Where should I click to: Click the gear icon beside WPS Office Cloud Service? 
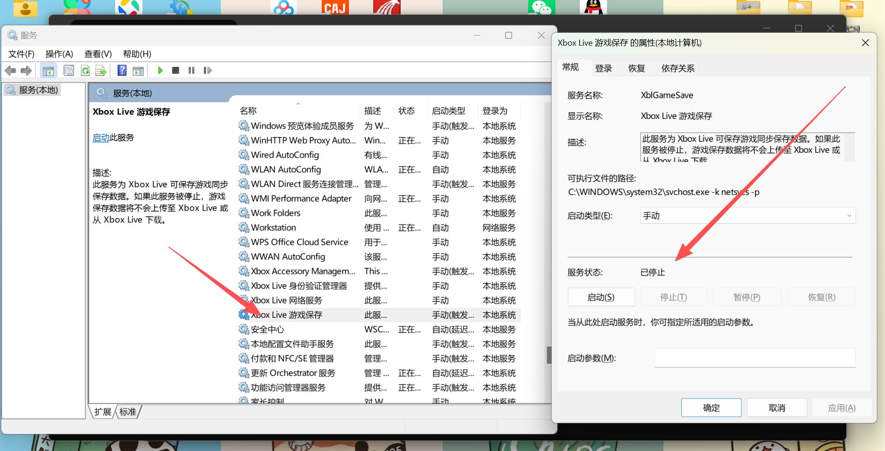click(x=244, y=242)
